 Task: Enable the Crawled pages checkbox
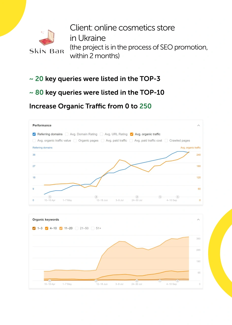pyautogui.click(x=166, y=140)
